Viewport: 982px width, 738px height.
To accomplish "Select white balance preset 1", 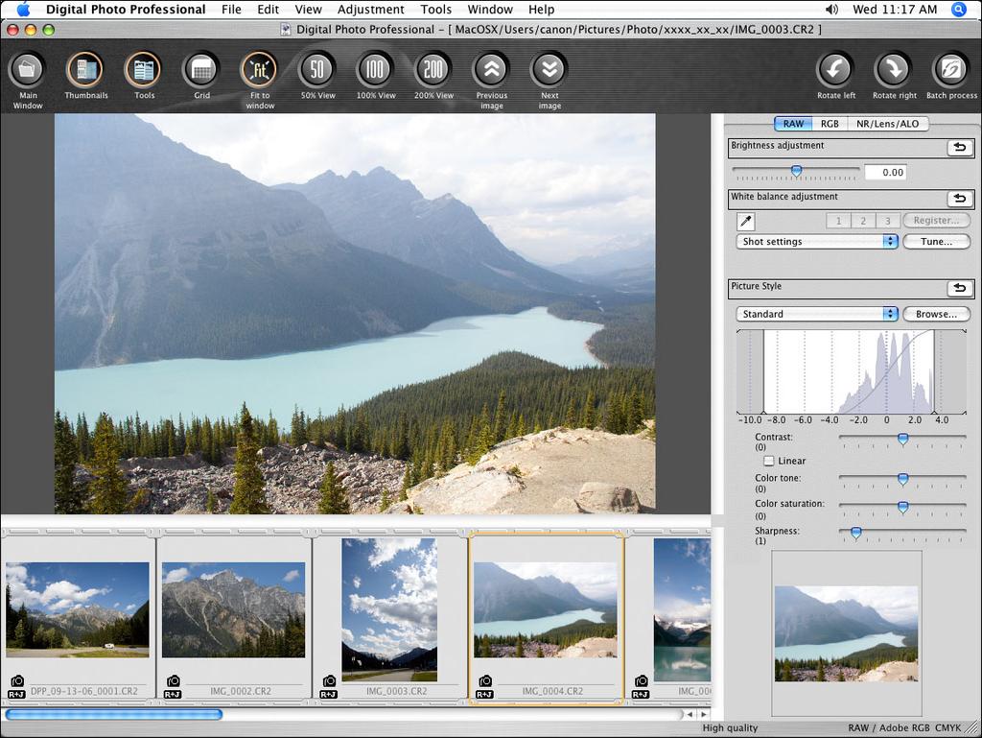I will [x=838, y=221].
